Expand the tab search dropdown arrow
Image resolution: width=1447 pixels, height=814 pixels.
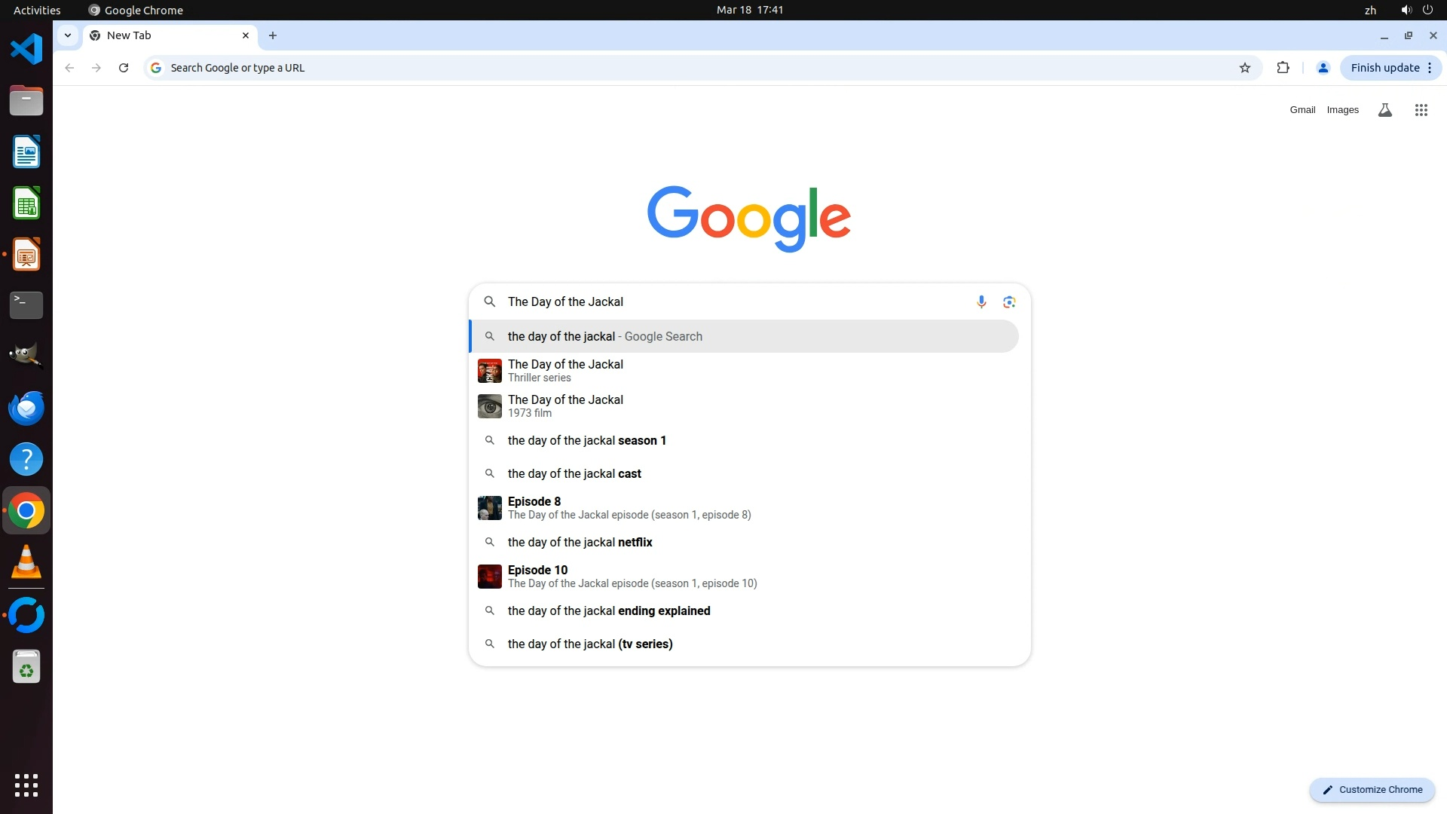[x=68, y=35]
